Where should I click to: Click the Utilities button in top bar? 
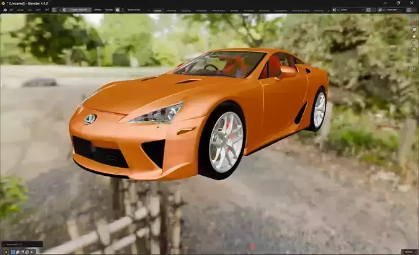click(97, 10)
